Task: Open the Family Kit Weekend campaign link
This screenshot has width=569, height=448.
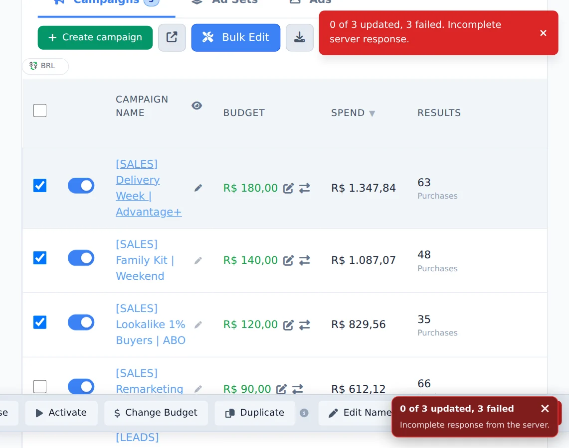Action: [145, 260]
